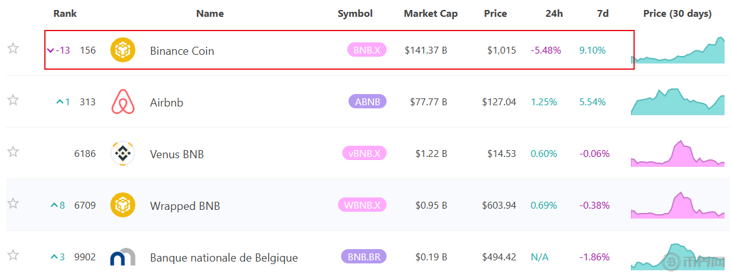The height and width of the screenshot is (279, 732).
Task: Star Binance Coin as favorite
Action: (13, 49)
